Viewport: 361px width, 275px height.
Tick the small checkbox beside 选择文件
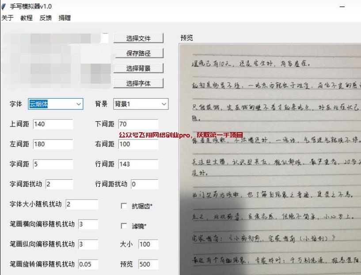coord(105,38)
